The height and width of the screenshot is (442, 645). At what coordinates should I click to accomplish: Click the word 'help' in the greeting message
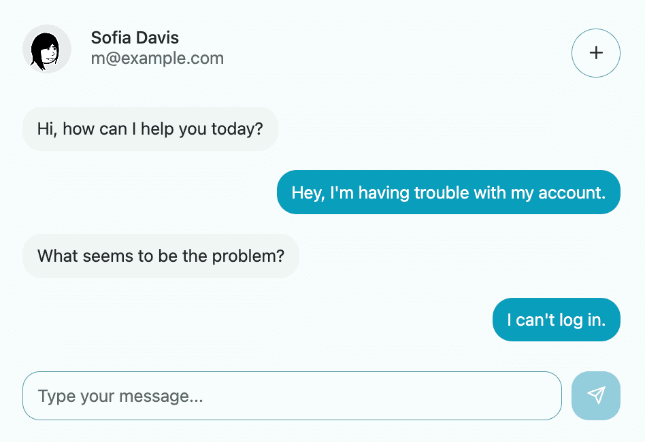click(158, 129)
